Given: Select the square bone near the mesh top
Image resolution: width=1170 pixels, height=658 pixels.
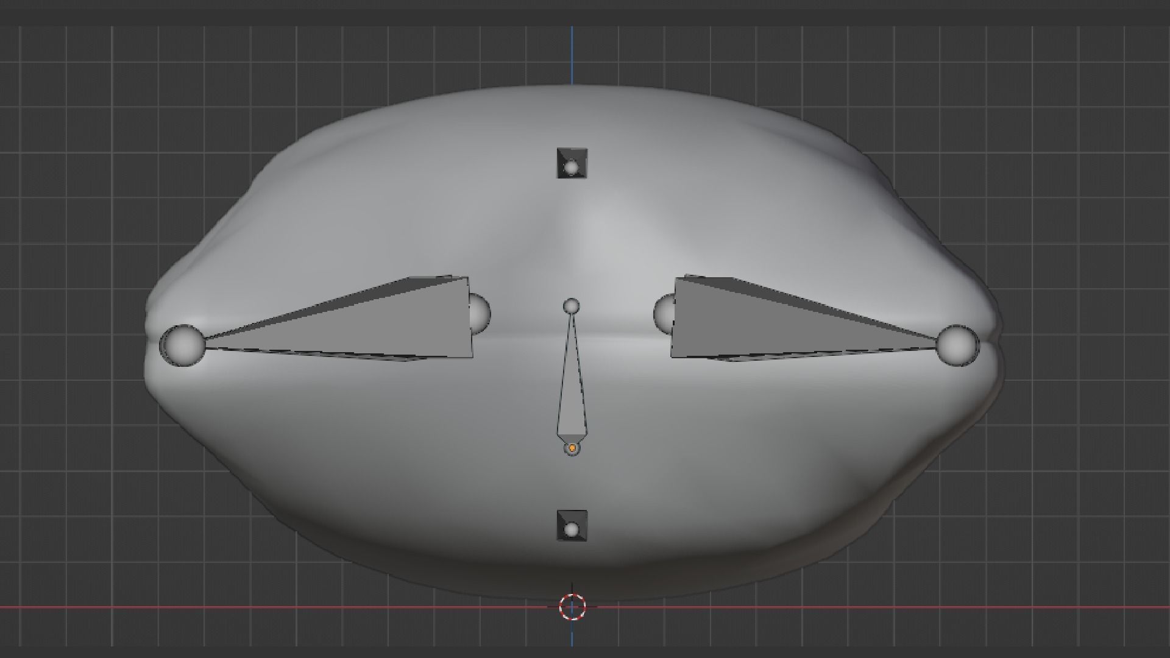Looking at the screenshot, I should coord(572,163).
